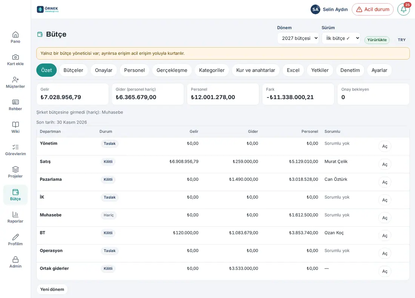This screenshot has height=298, width=415.
Task: Open Görevlerim task list
Action: [15, 150]
